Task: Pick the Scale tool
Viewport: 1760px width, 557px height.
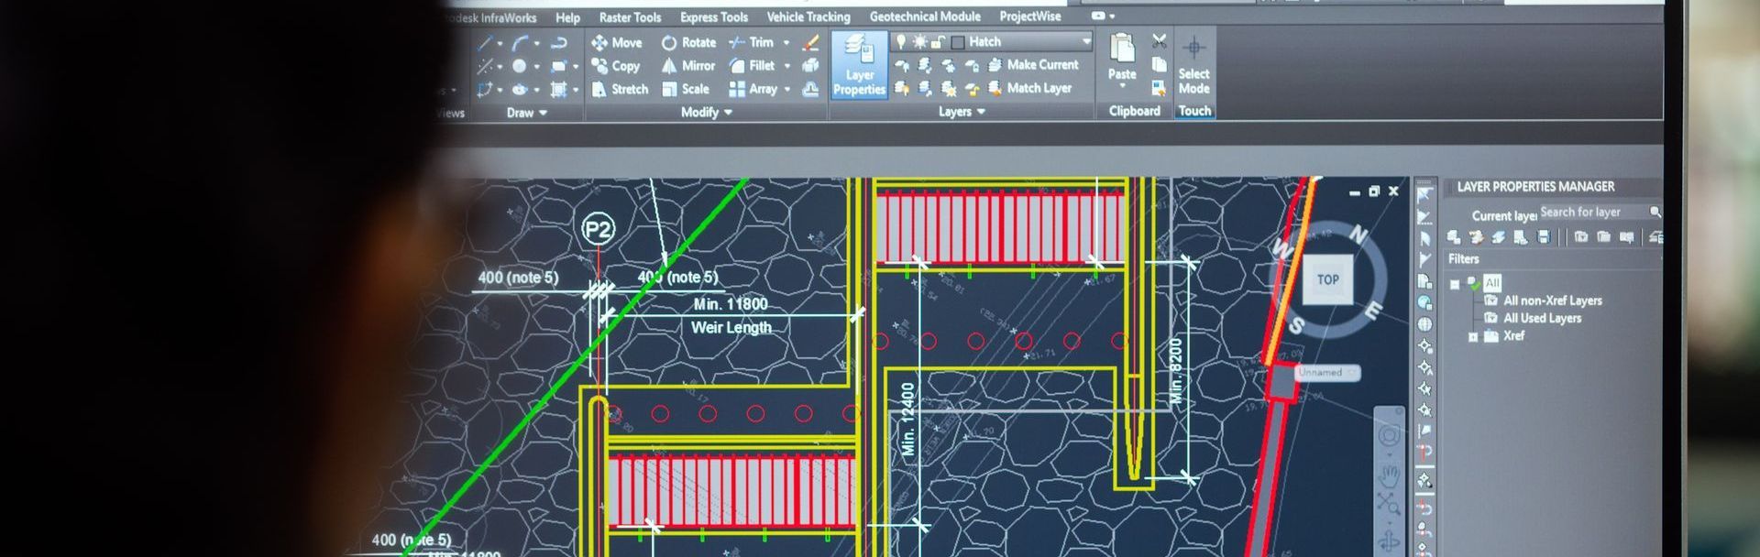Action: tap(687, 89)
